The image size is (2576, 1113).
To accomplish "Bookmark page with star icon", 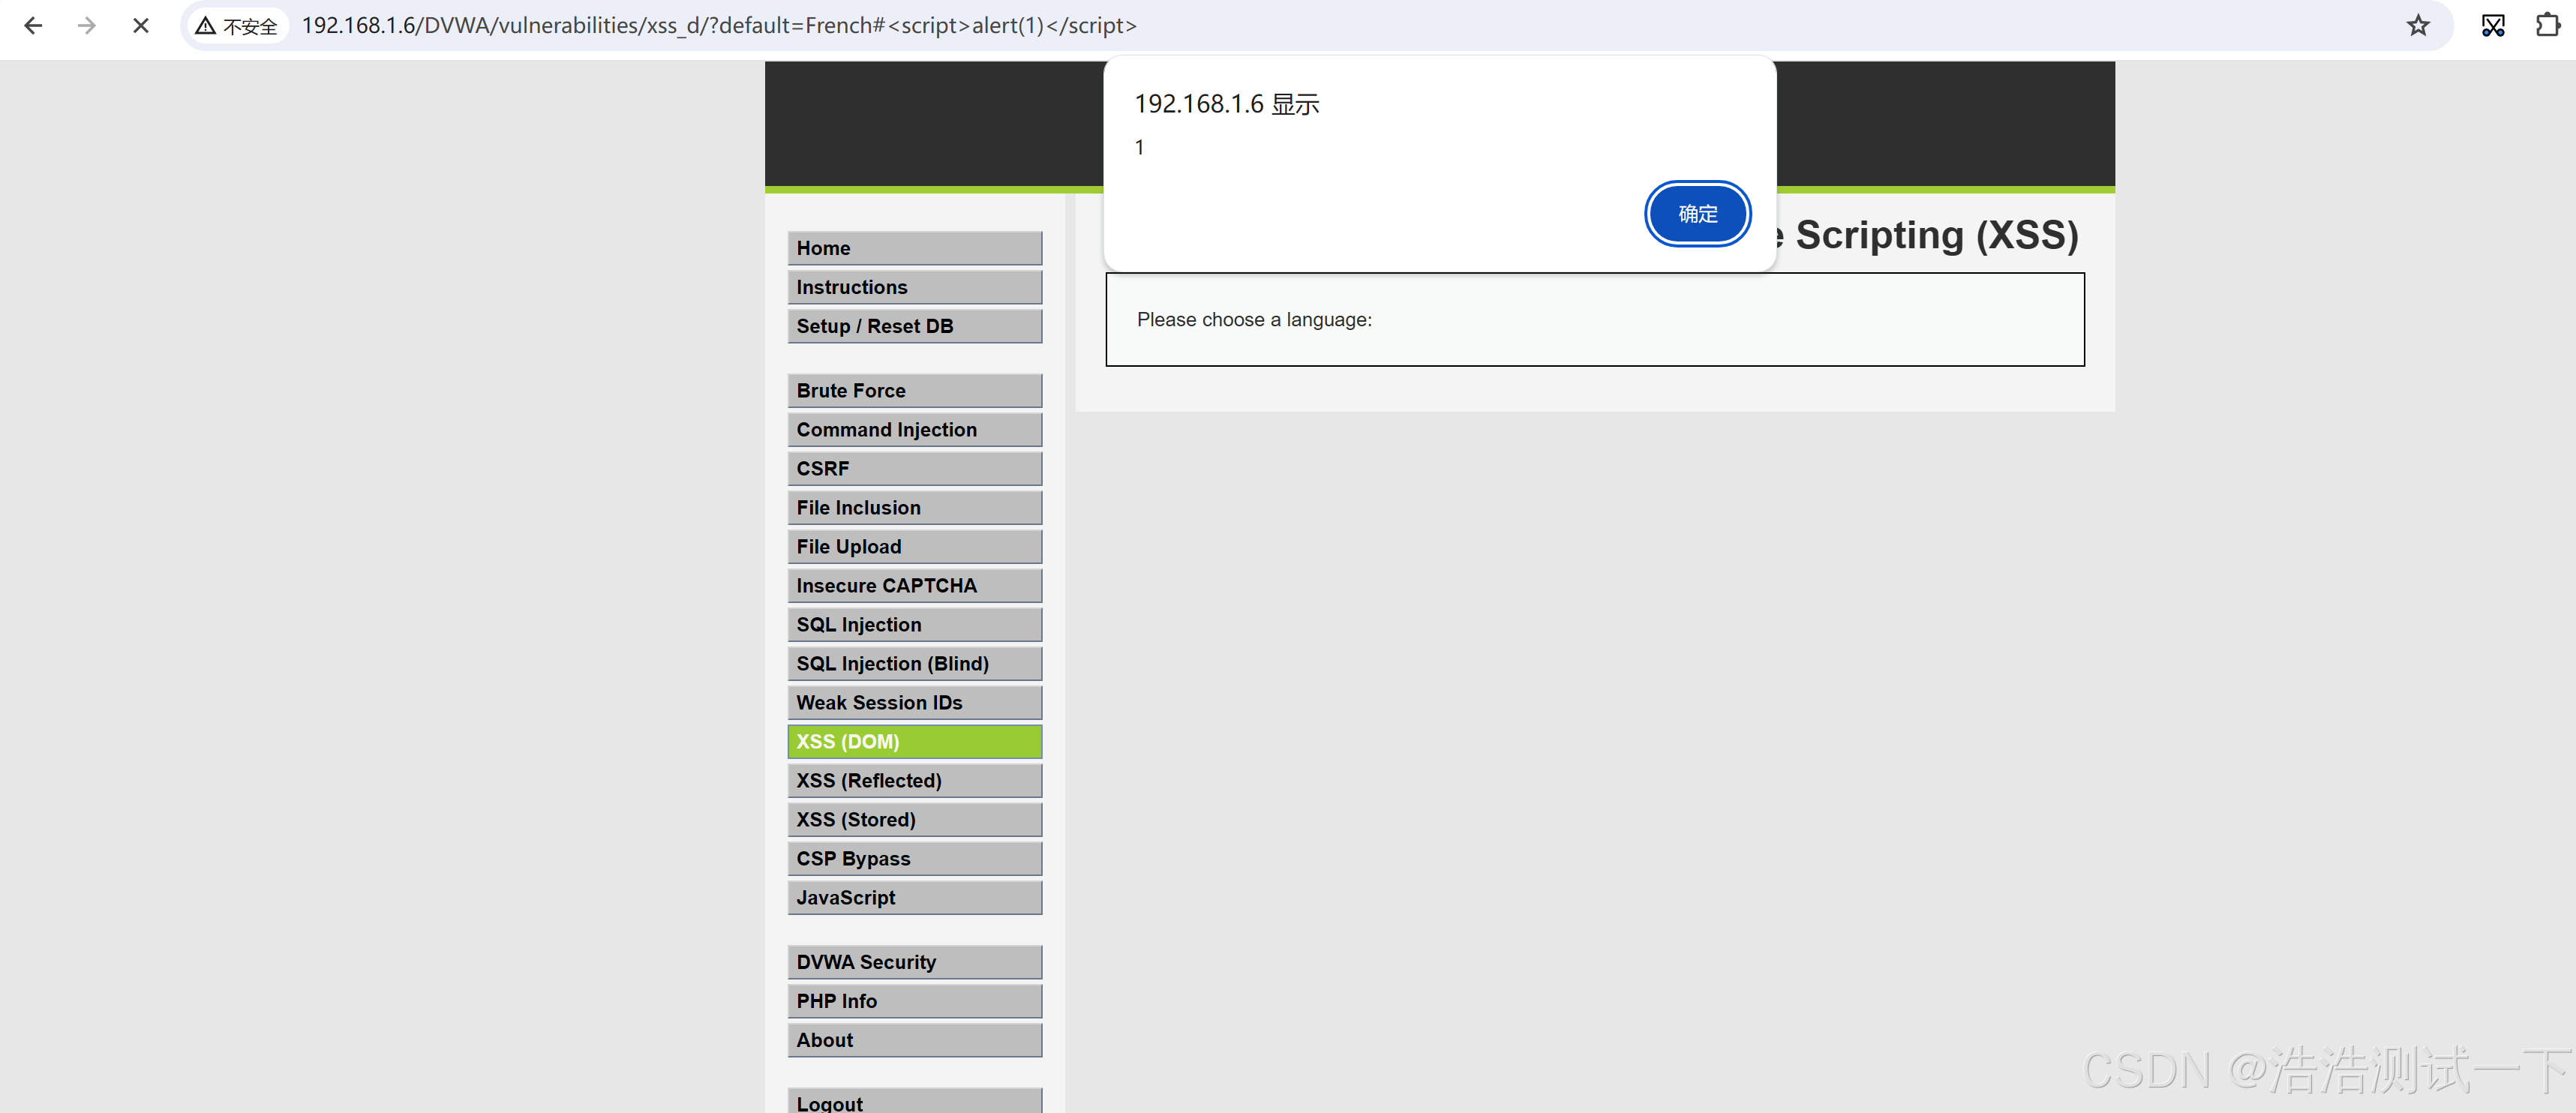I will click(2417, 26).
